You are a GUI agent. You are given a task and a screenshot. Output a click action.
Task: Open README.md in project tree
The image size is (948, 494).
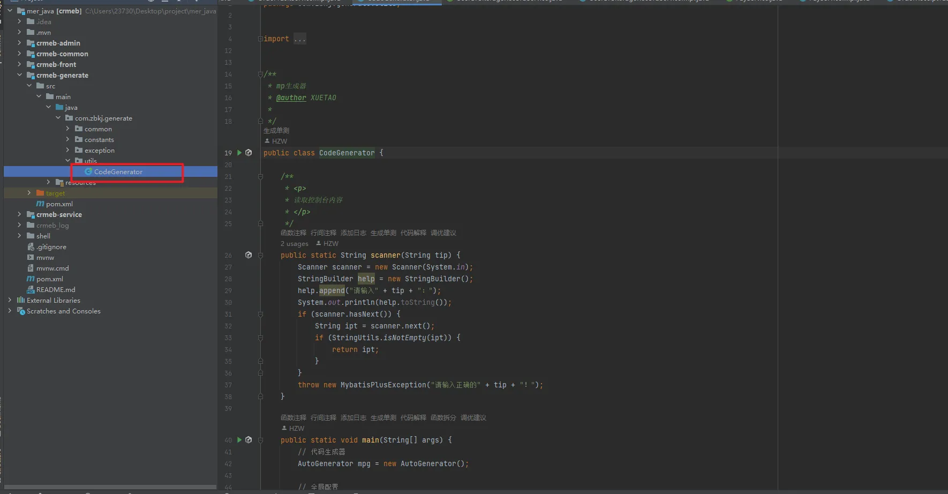(x=55, y=290)
